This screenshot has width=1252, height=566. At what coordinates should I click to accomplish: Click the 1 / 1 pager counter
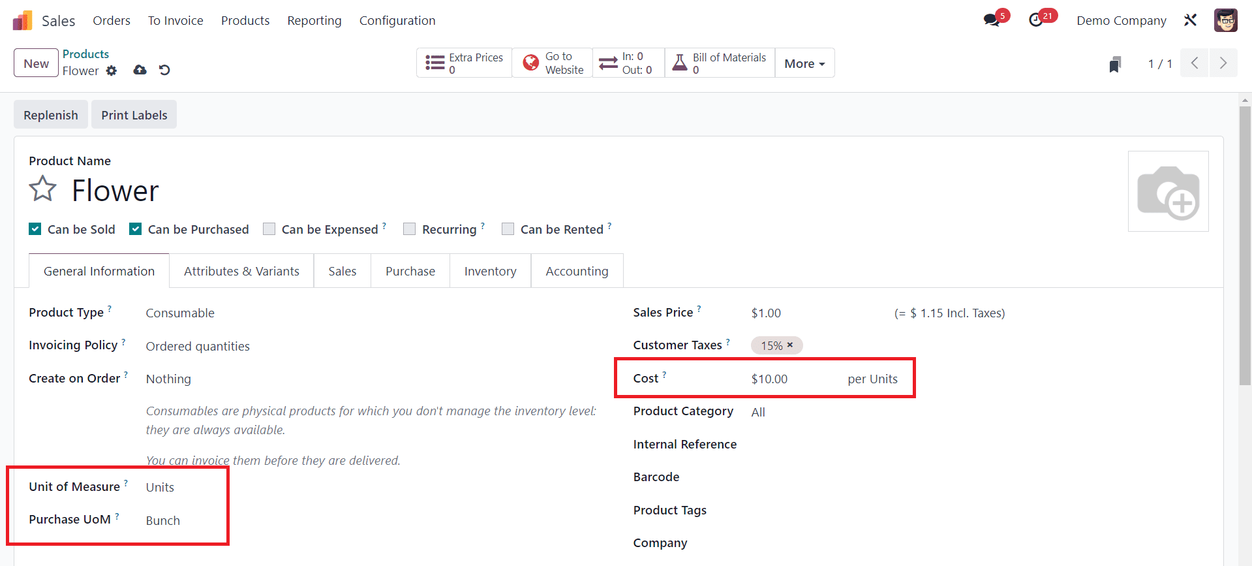click(1160, 63)
